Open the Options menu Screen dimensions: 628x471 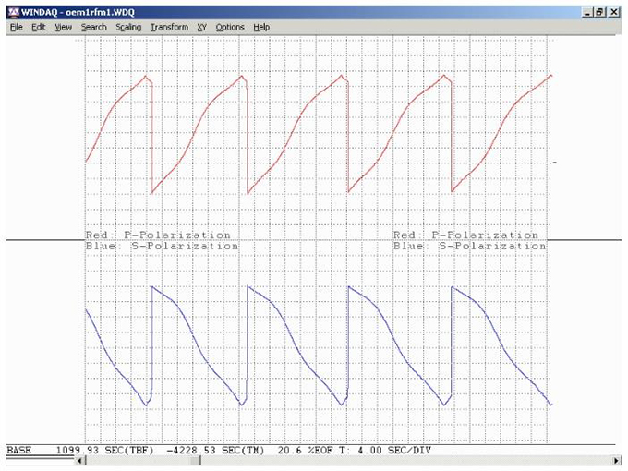coord(230,27)
